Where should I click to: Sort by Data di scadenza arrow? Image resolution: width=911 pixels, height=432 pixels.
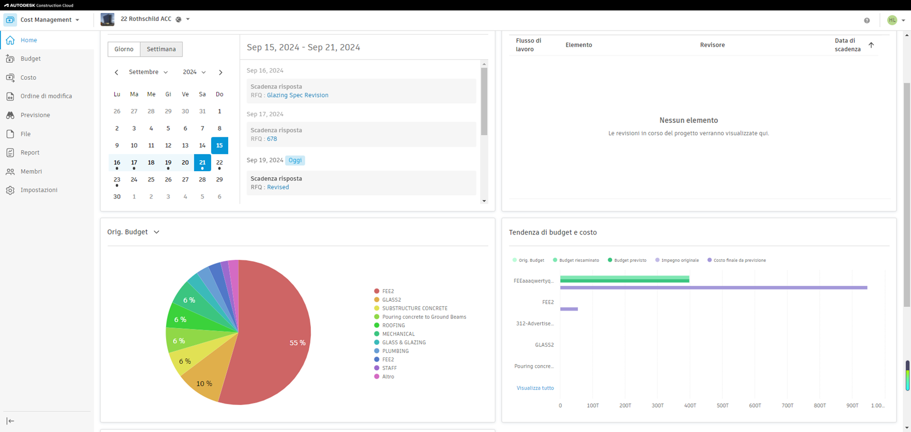coord(872,45)
